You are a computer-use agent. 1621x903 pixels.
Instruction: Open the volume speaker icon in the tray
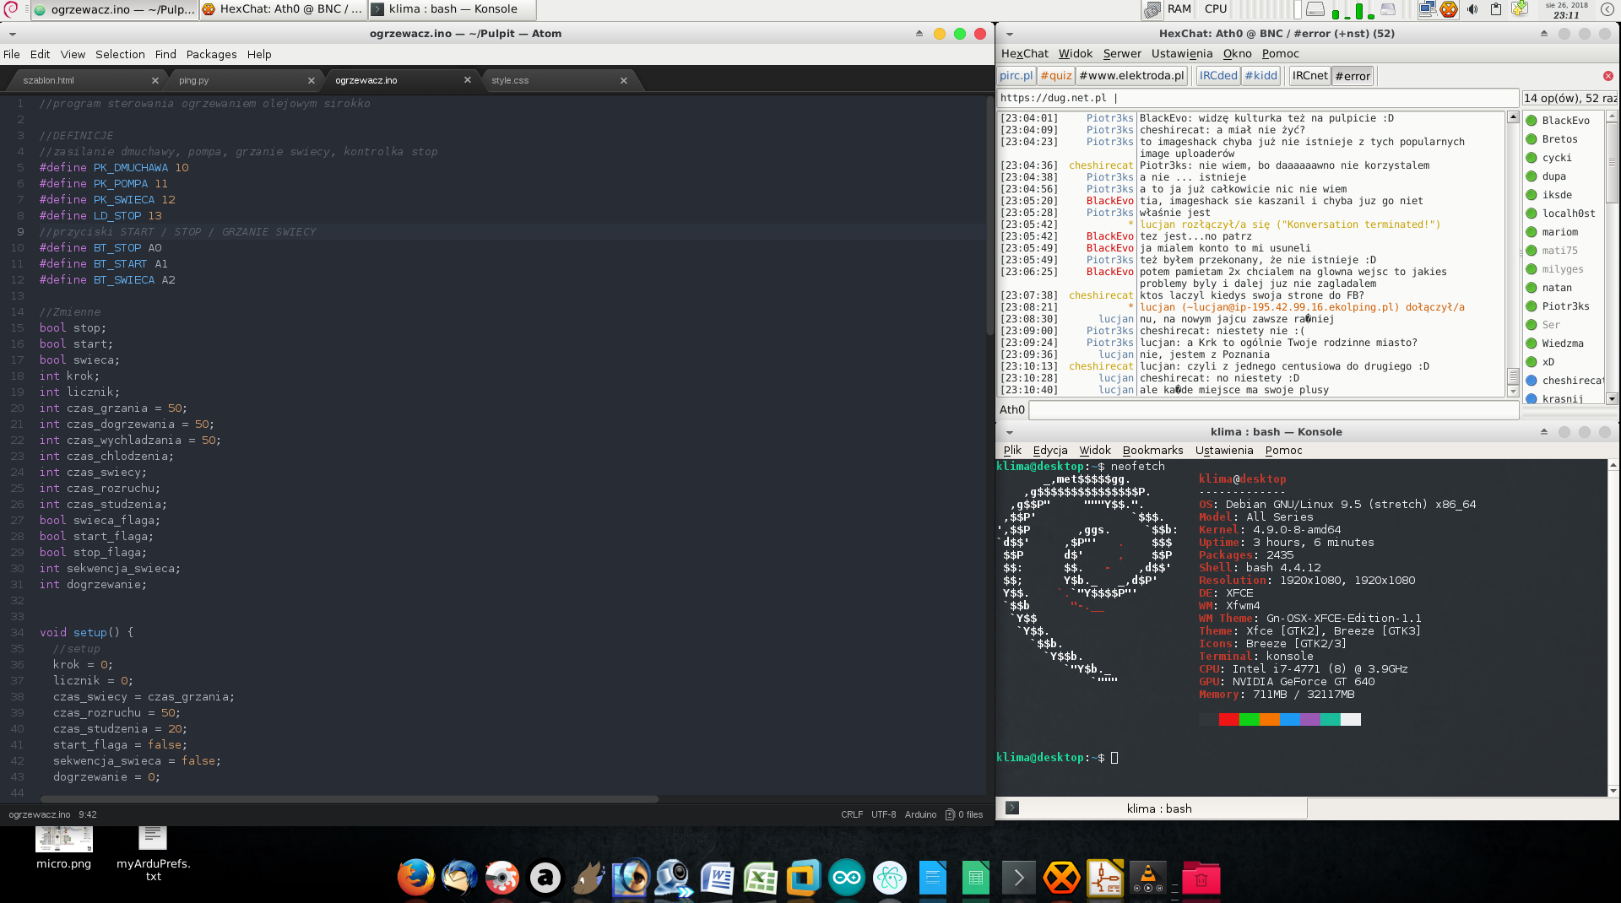[1472, 9]
